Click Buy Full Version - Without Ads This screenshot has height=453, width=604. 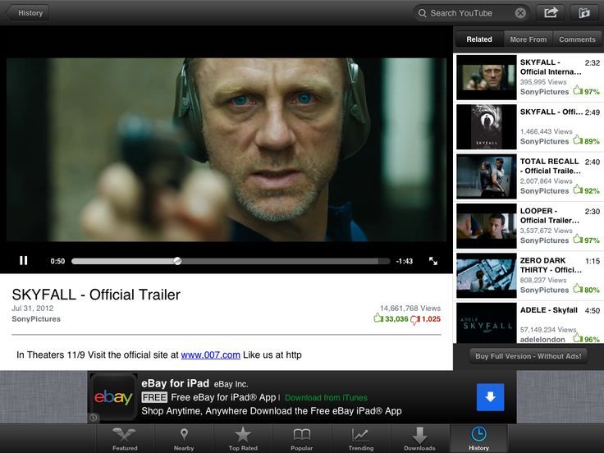click(528, 356)
